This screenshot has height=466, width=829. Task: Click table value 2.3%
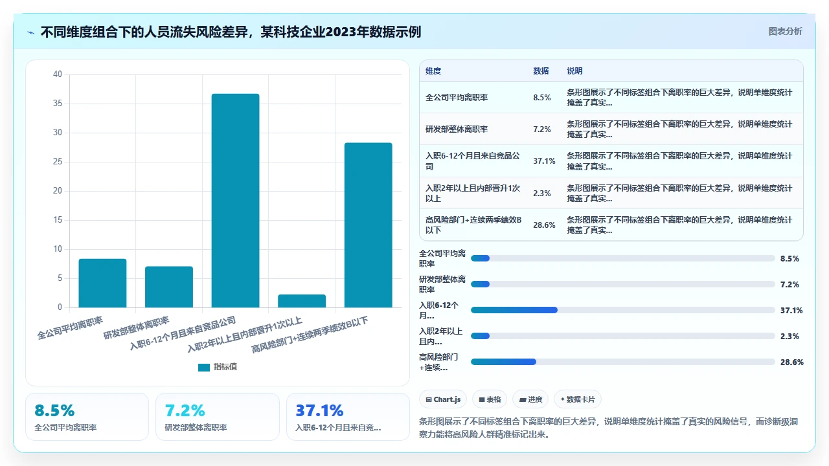(x=542, y=193)
